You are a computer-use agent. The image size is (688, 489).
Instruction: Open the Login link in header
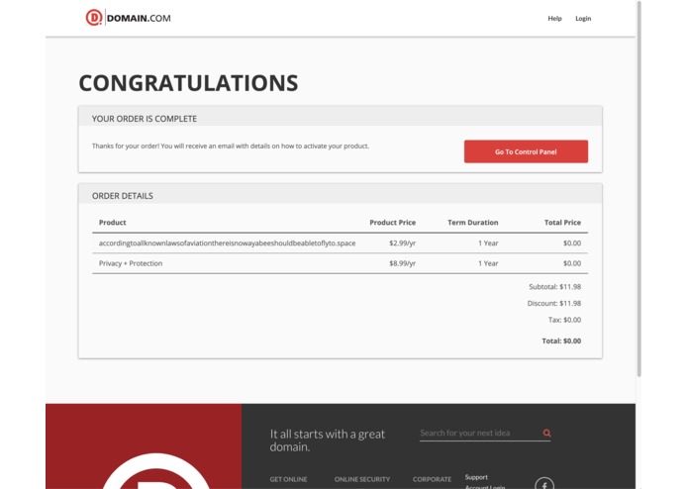583,19
